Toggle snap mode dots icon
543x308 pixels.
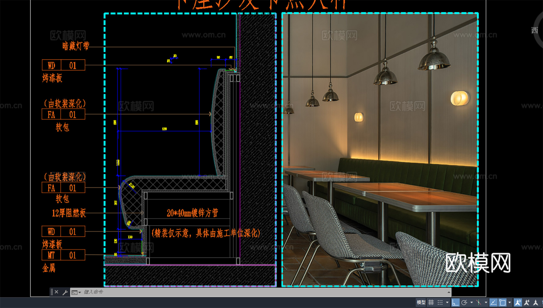(x=440, y=302)
